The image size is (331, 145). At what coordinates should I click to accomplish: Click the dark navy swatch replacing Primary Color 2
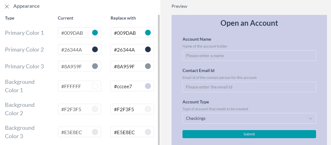click(x=148, y=49)
